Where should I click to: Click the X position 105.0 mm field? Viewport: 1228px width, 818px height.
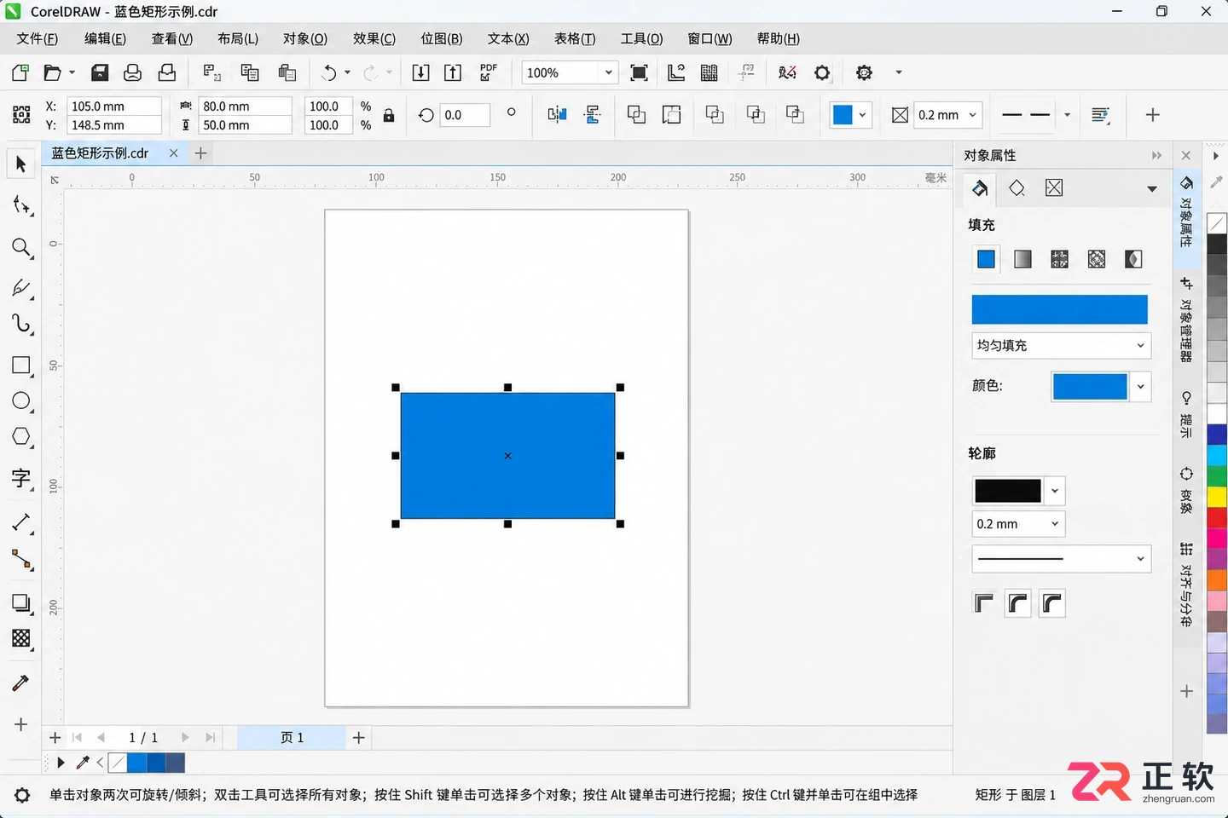[x=114, y=106]
